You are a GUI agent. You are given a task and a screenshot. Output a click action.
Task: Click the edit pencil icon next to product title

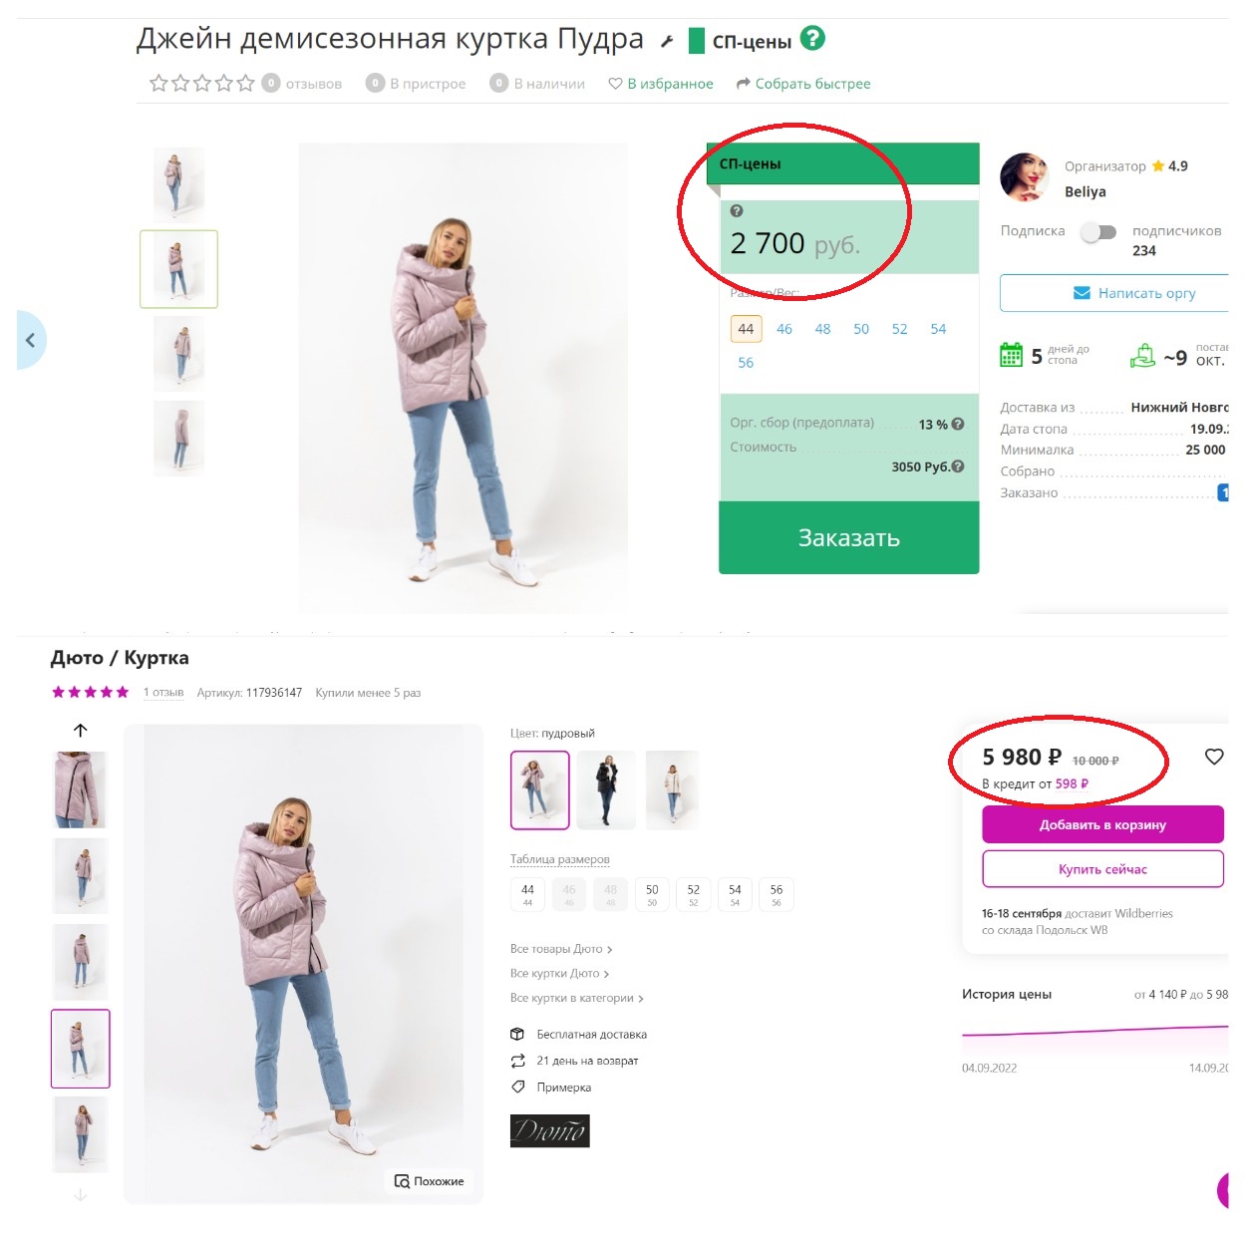tap(666, 40)
